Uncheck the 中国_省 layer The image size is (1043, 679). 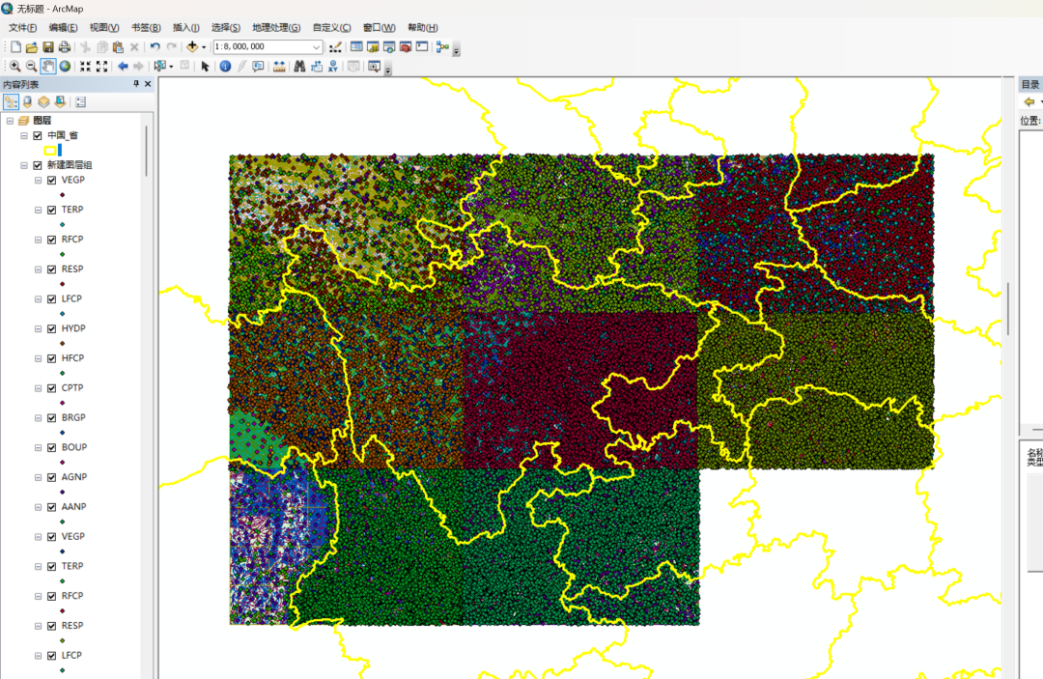38,135
